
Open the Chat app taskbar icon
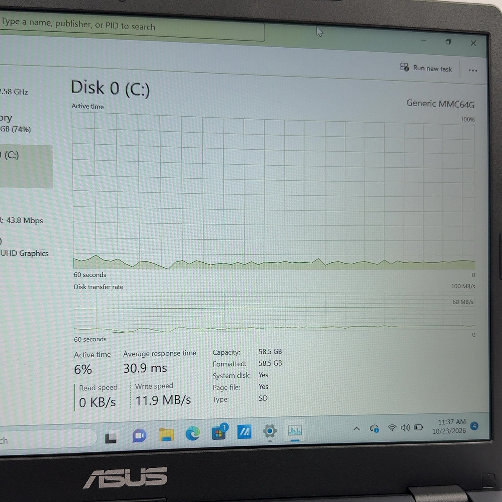tap(139, 436)
